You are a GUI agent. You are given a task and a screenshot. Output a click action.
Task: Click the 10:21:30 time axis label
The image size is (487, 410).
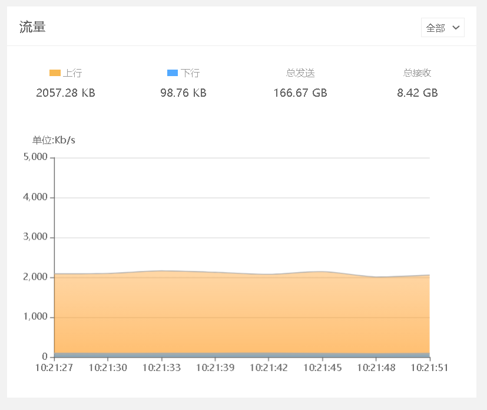pyautogui.click(x=108, y=368)
